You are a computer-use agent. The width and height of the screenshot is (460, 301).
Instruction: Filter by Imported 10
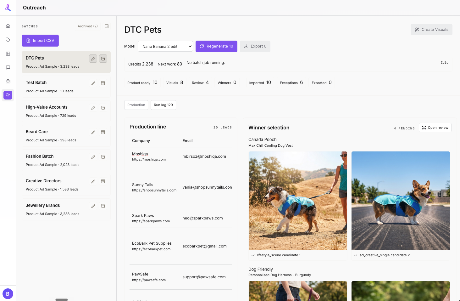pos(260,82)
